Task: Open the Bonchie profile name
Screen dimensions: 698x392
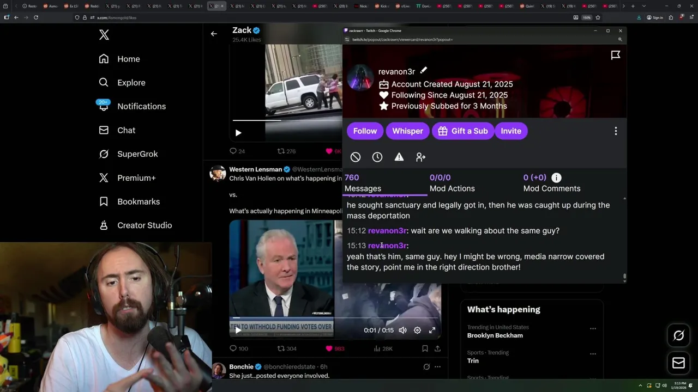Action: click(241, 366)
